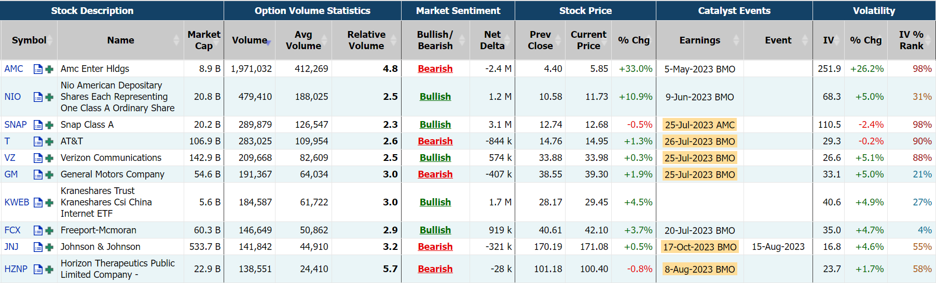The width and height of the screenshot is (936, 283).
Task: Sort table by the Volume column header
Action: (250, 40)
